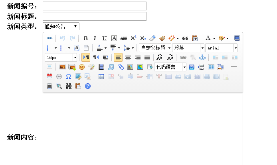The image size is (277, 165).
Task: Click the paste as plain text icon
Action: click(194, 38)
